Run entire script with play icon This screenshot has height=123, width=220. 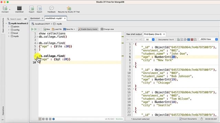click(x=32, y=29)
